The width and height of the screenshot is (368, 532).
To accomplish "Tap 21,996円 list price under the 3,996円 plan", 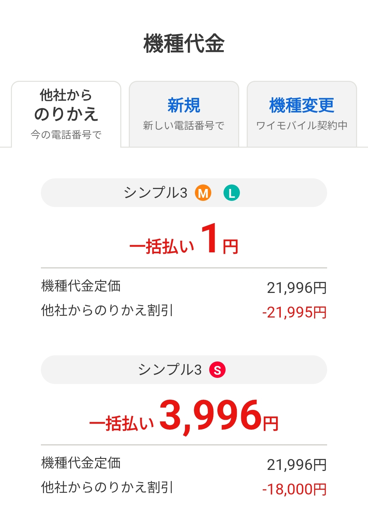I will point(296,465).
